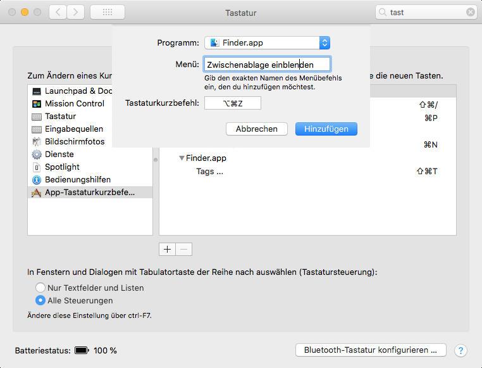Open help with the question mark button
This screenshot has height=368, width=482.
460,350
